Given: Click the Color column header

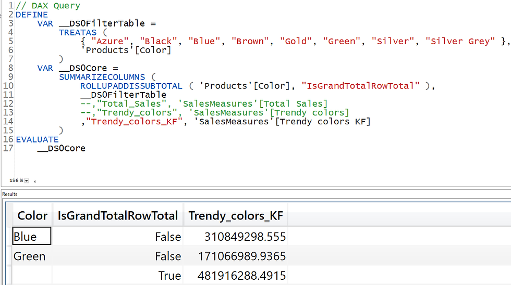Looking at the screenshot, I should click(x=32, y=215).
